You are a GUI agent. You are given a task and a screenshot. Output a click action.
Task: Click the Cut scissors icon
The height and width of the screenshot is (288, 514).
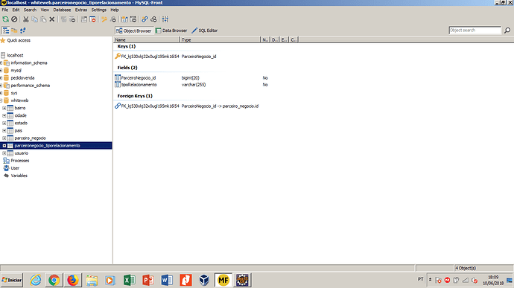25,19
